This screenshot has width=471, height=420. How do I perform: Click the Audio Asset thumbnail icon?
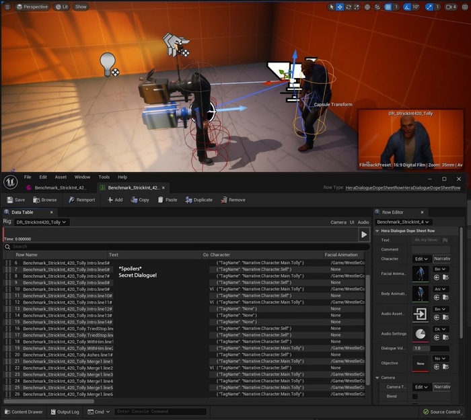(x=421, y=314)
